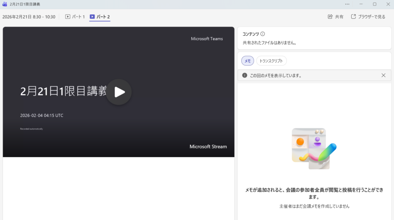Screen dimensions: 394x220
Task: Click the meeting date 2026年2月21日 8:30 - 10:30
Action: coord(29,17)
